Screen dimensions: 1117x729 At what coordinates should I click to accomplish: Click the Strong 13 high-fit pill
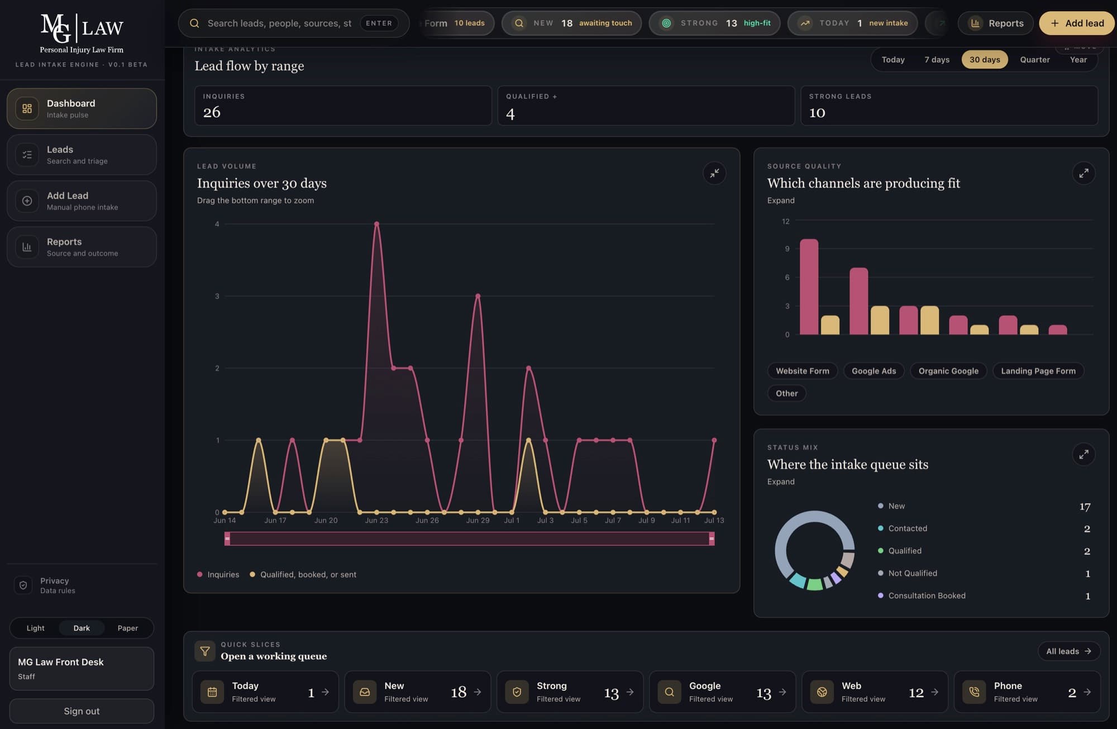point(714,23)
